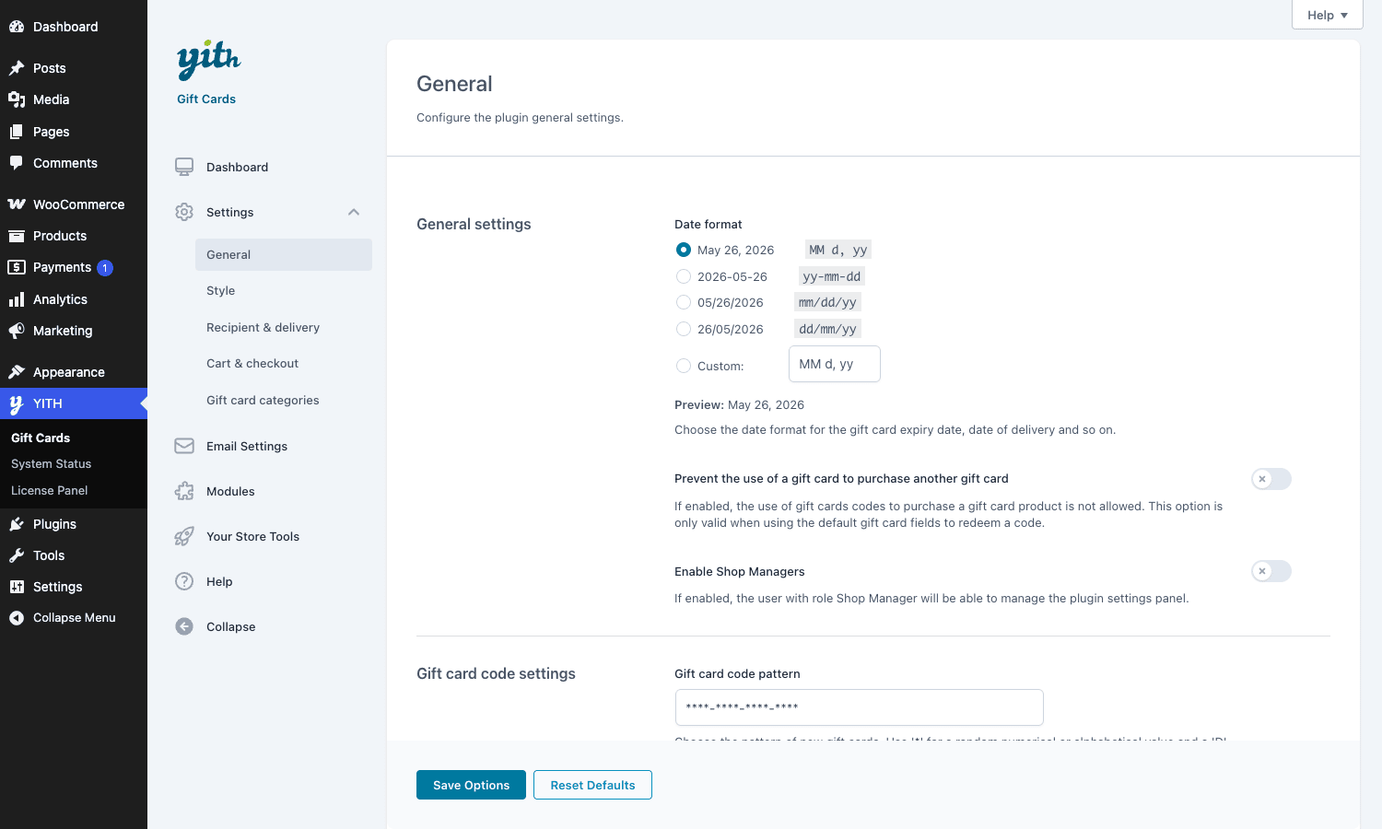Open the Help dropdown at top right
Viewport: 1382px width, 829px height.
pyautogui.click(x=1327, y=15)
